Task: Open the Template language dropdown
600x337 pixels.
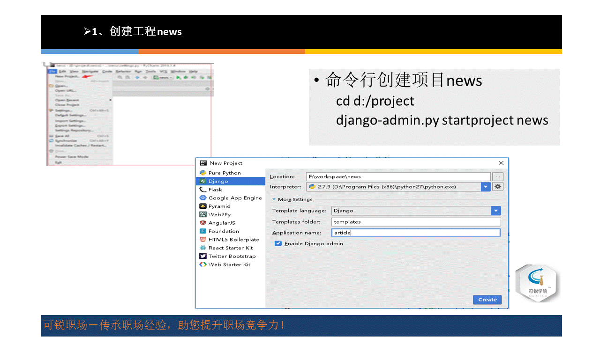Action: (496, 211)
